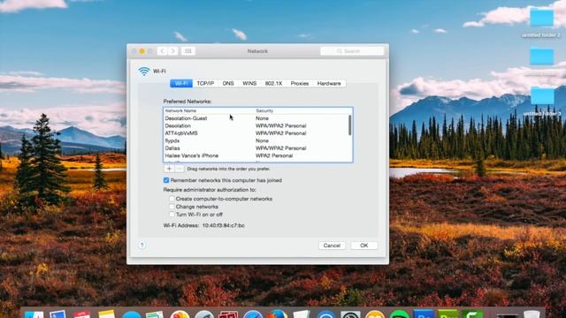
Task: Go forward with the right arrow button
Action: (x=173, y=51)
